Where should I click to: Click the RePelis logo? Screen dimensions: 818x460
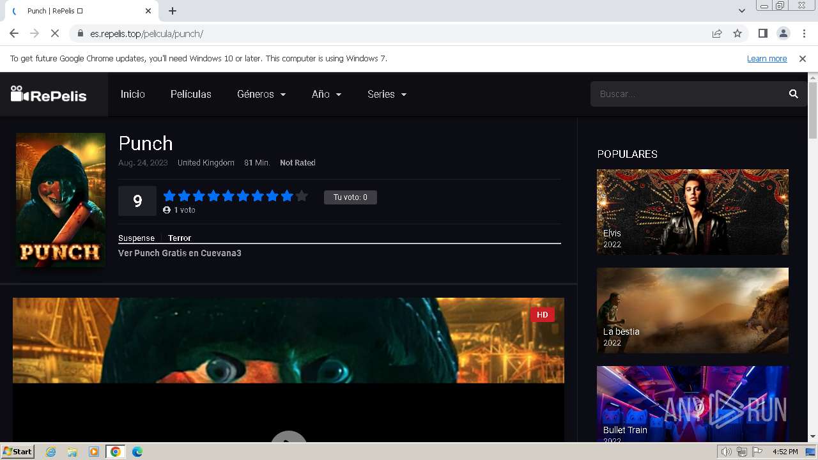(x=49, y=95)
